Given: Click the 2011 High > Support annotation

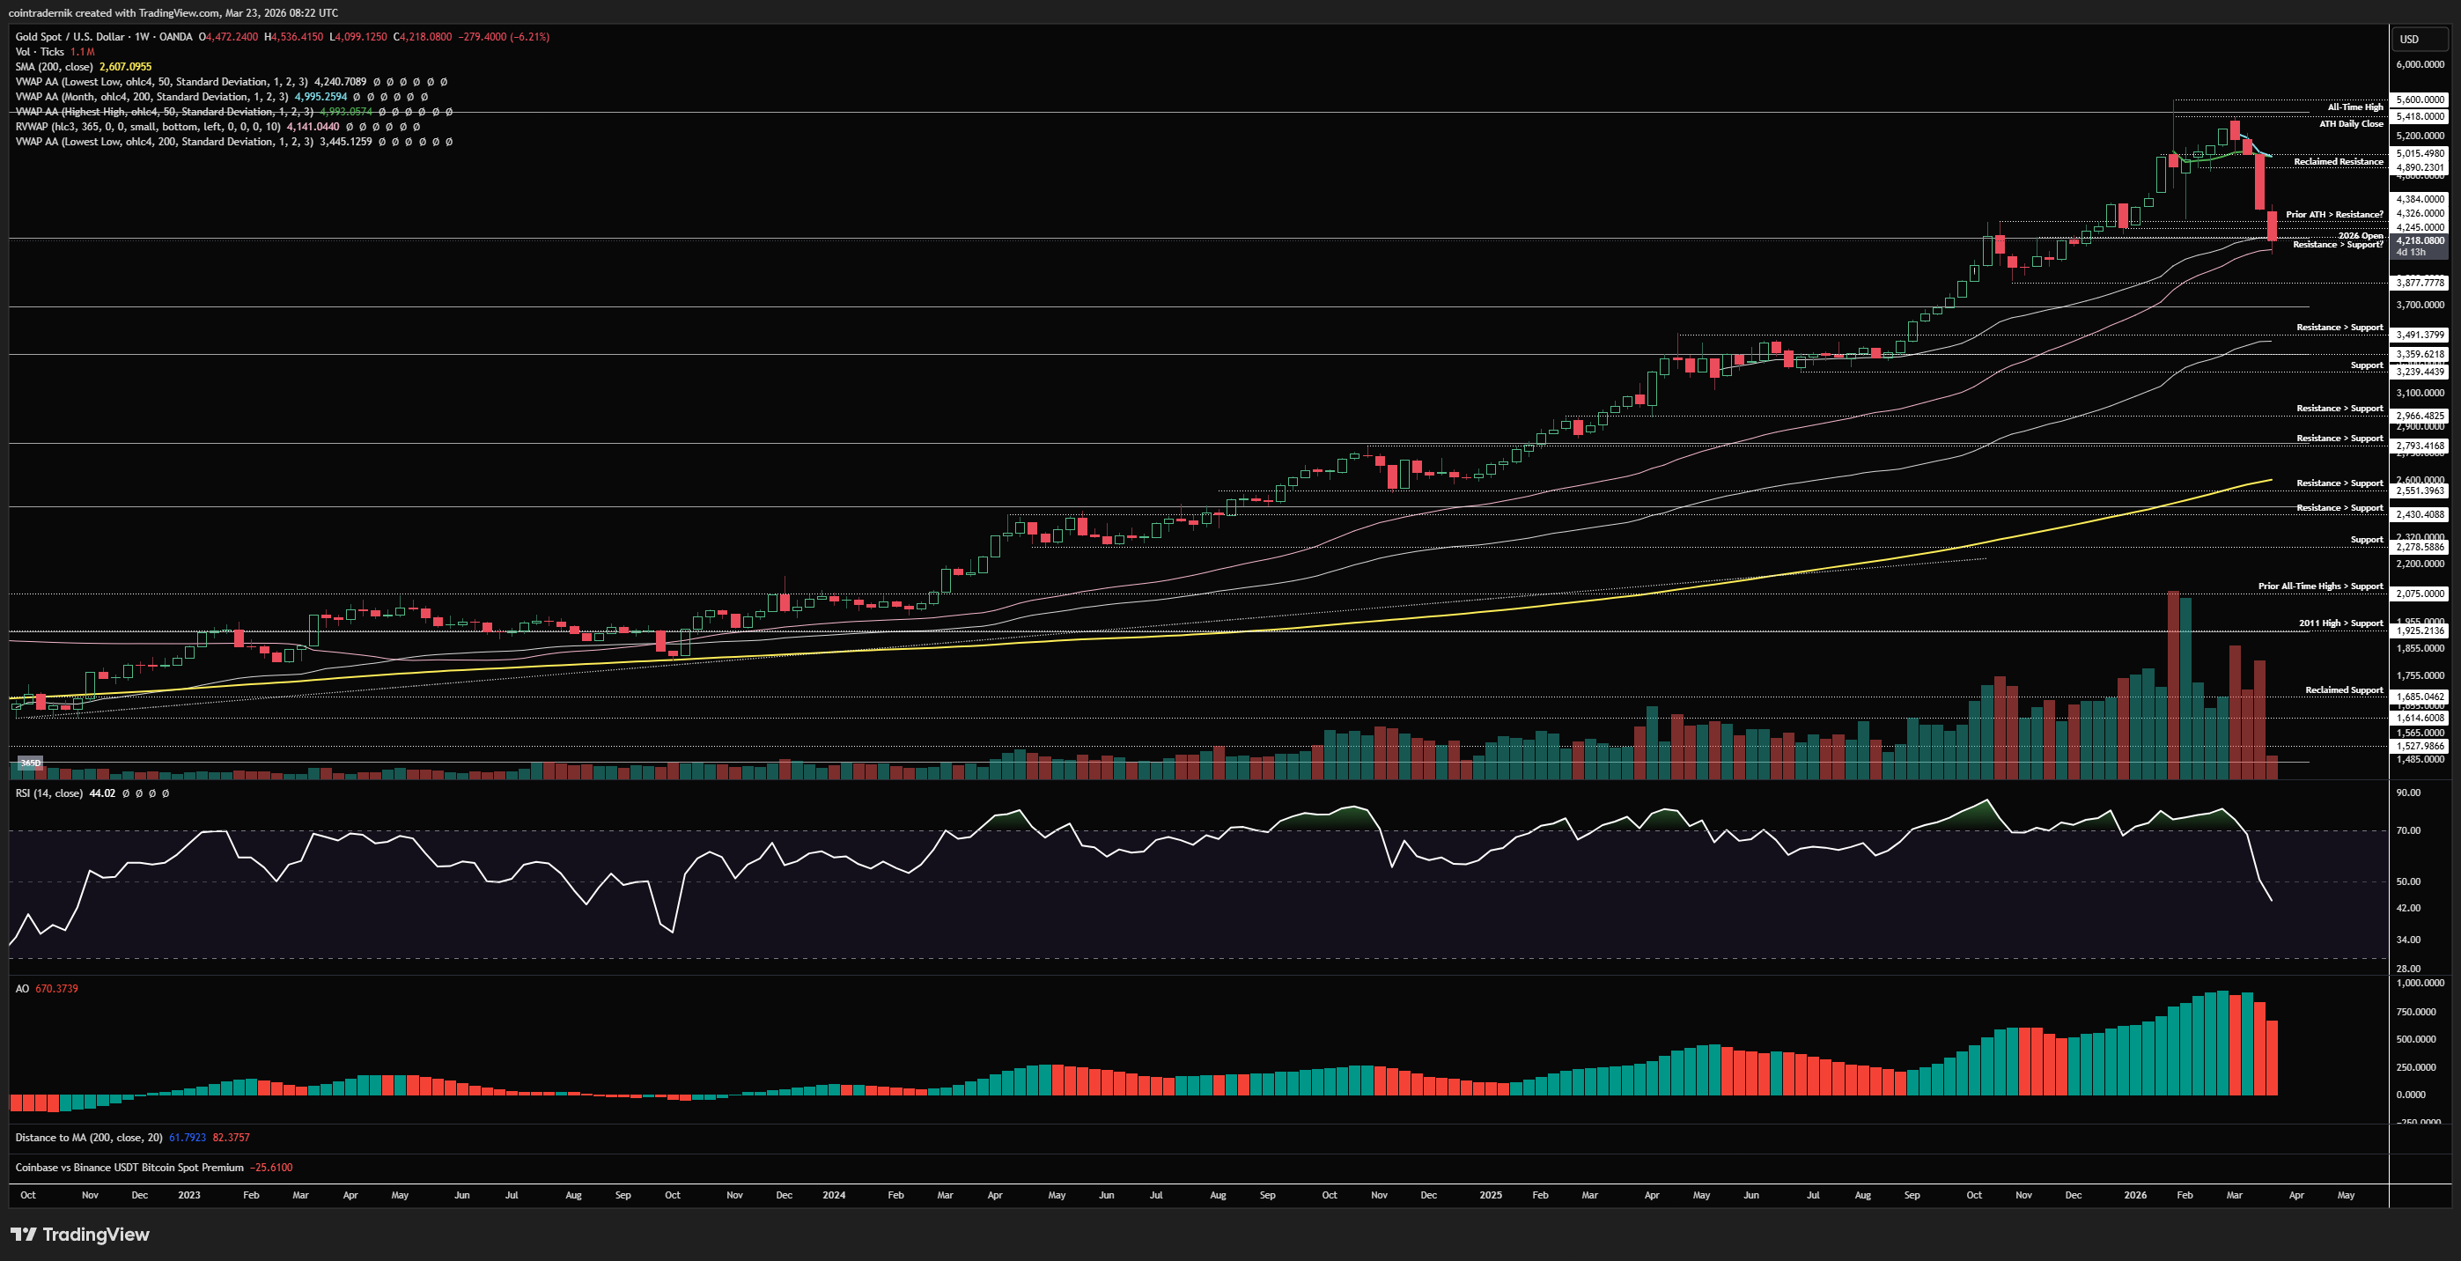Looking at the screenshot, I should point(2339,623).
